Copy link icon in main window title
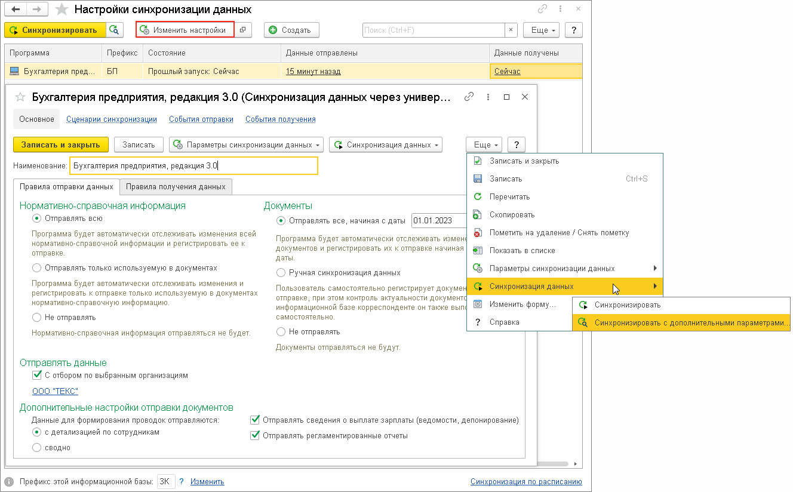Image resolution: width=793 pixels, height=492 pixels. click(x=543, y=9)
